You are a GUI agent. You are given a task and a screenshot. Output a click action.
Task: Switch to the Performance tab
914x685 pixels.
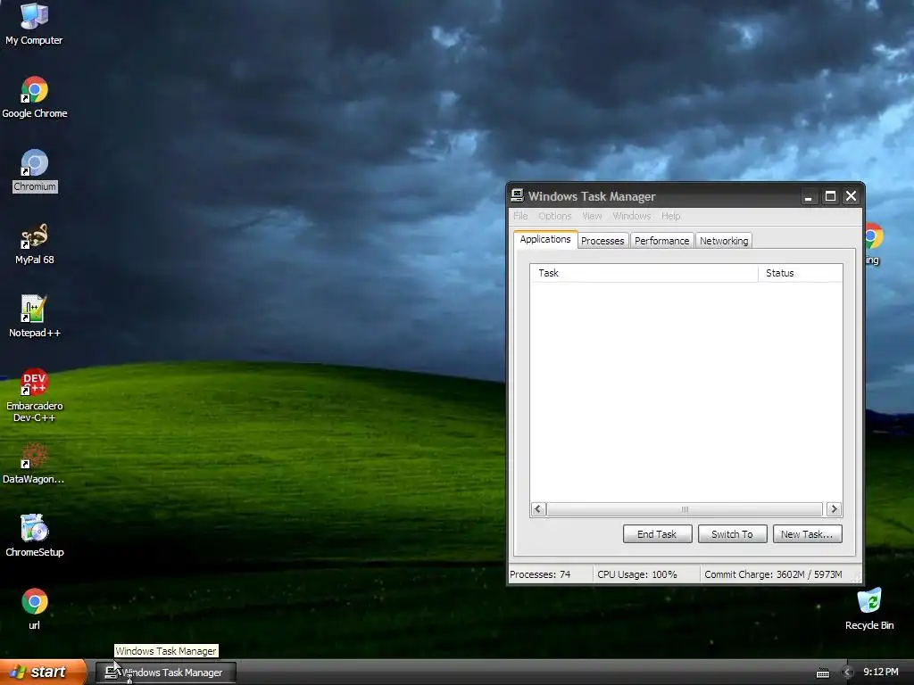tap(661, 241)
